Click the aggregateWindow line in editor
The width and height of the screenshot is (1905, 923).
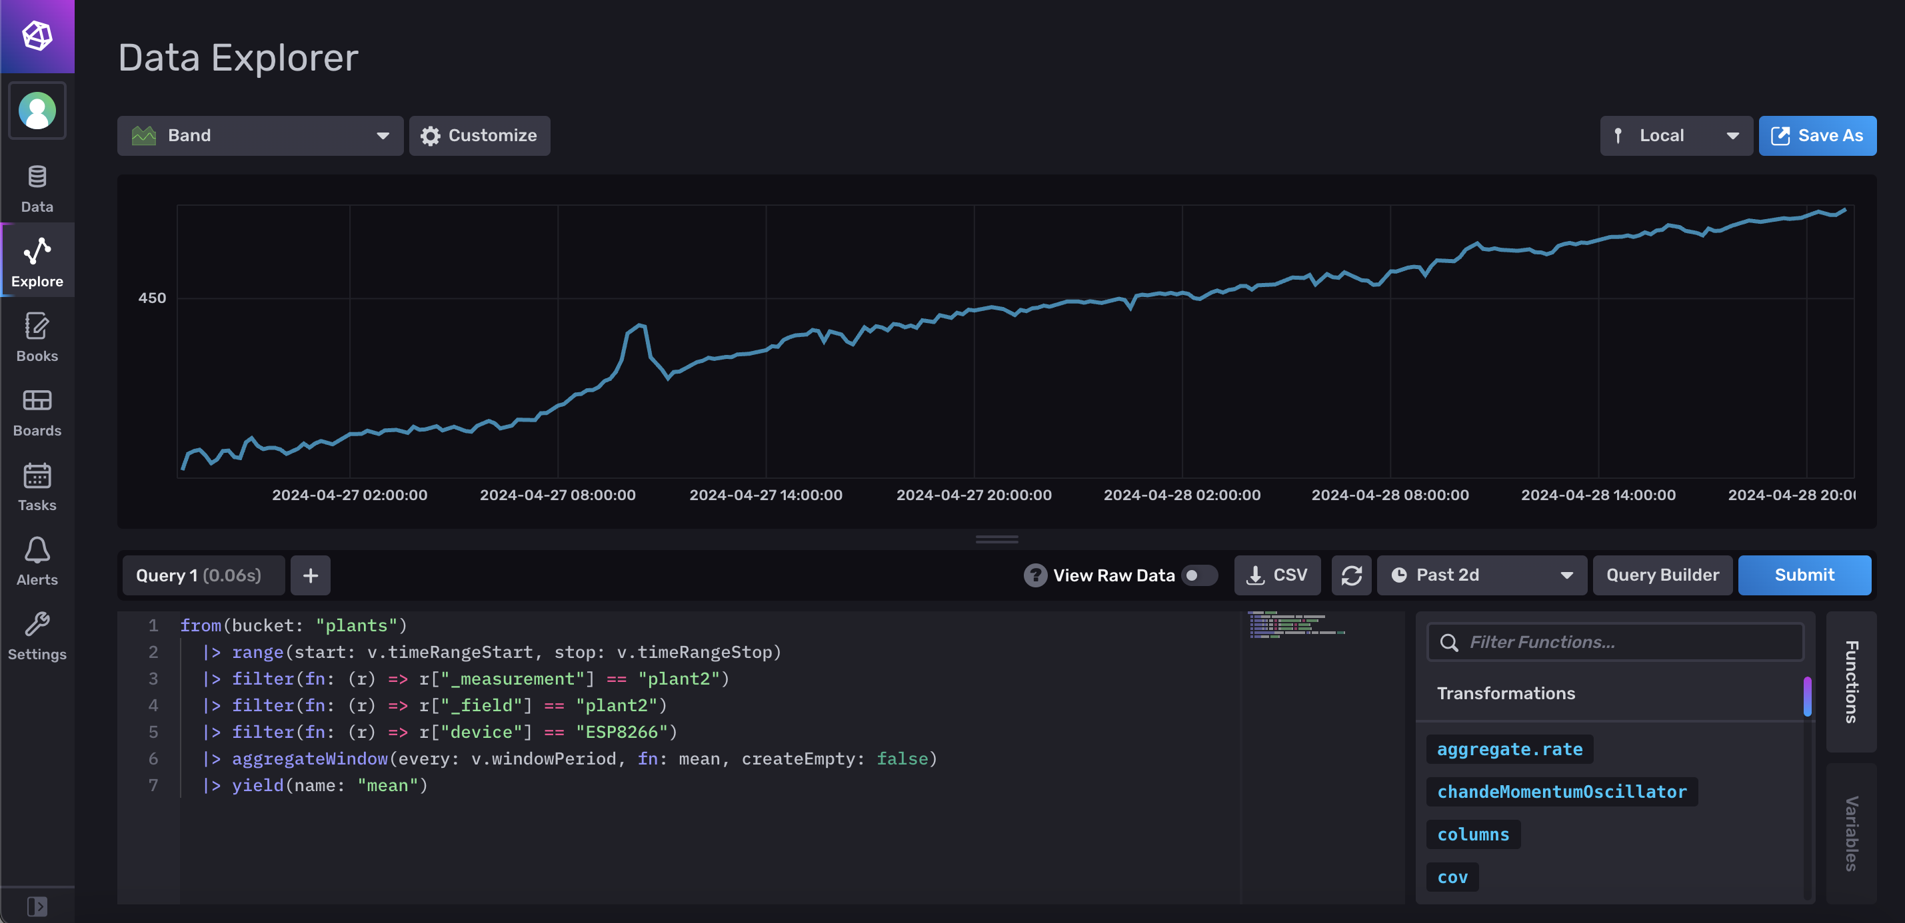click(570, 759)
